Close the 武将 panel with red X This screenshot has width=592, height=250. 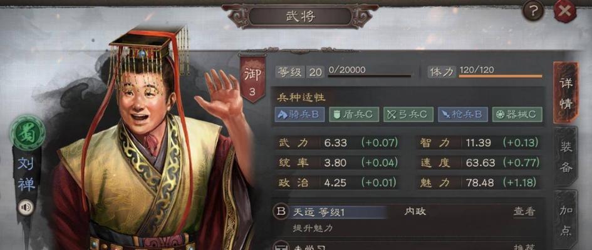565,11
